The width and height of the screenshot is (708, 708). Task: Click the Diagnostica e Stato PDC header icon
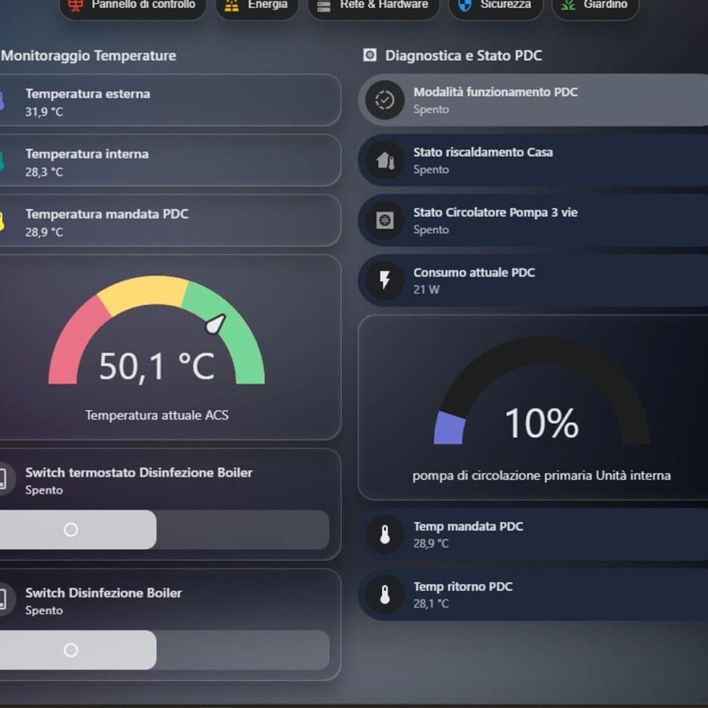(369, 55)
